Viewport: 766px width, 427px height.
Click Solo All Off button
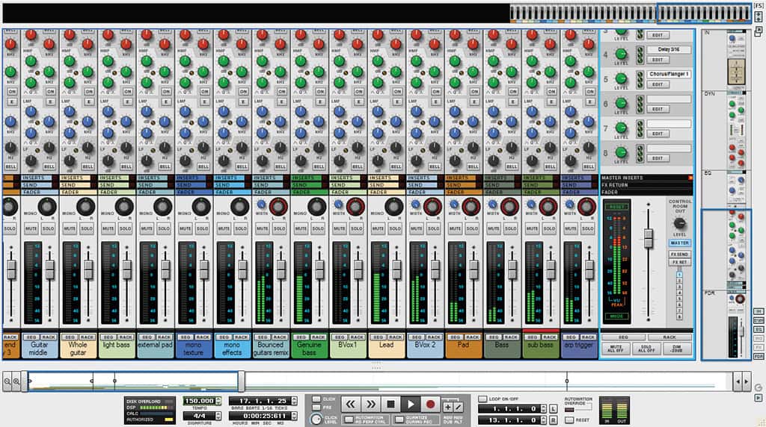coord(646,349)
